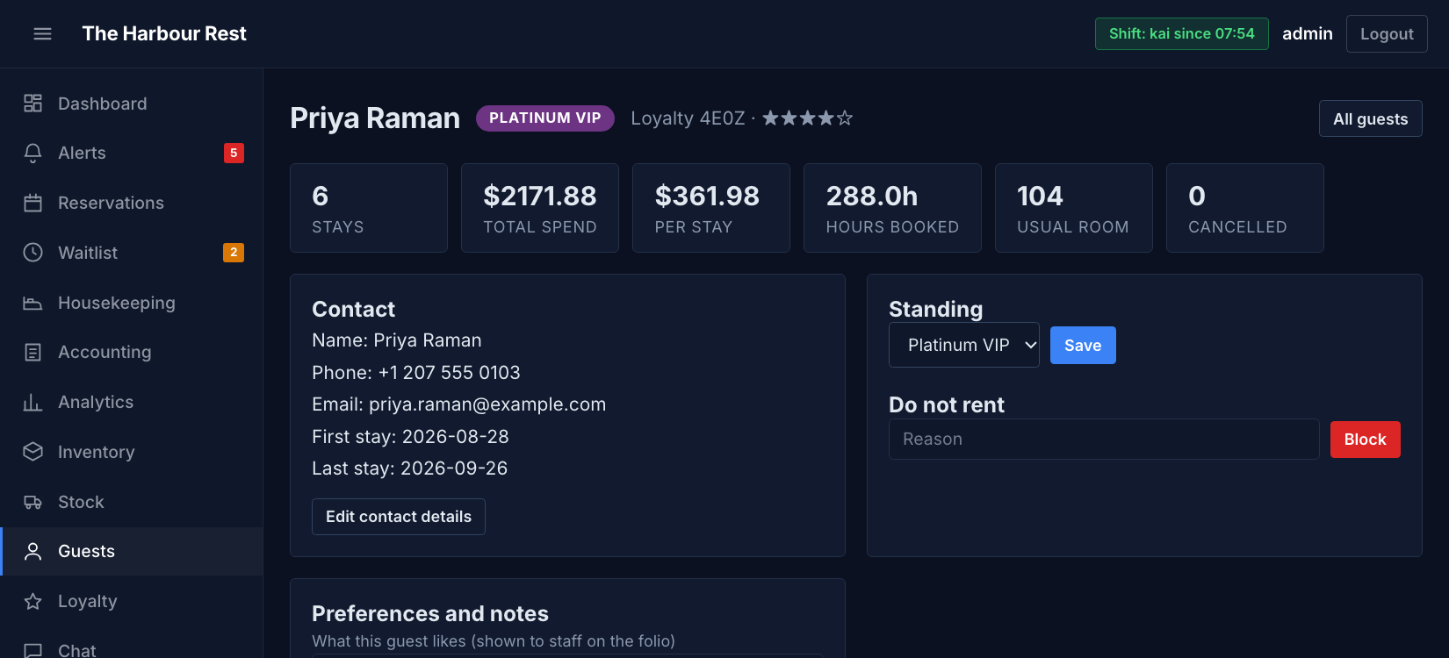Open Analytics in sidebar
1449x658 pixels.
(132, 402)
